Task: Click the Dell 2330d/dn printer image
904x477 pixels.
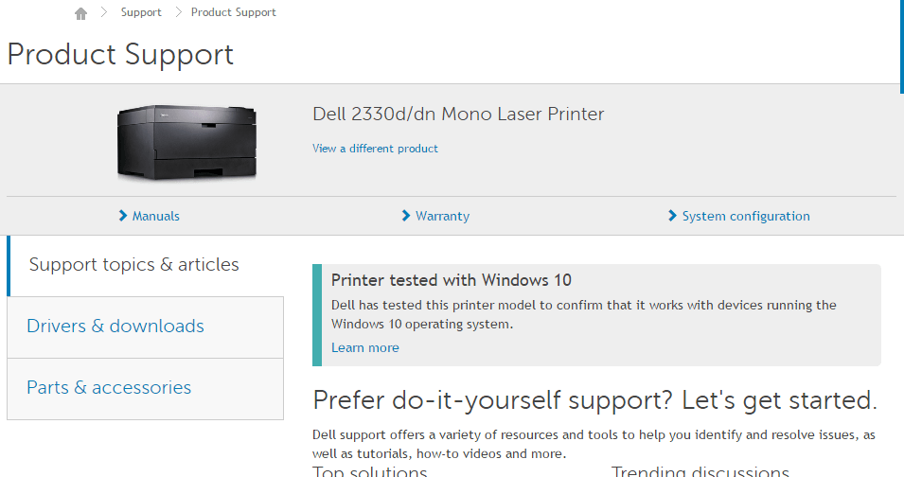Action: (186, 142)
